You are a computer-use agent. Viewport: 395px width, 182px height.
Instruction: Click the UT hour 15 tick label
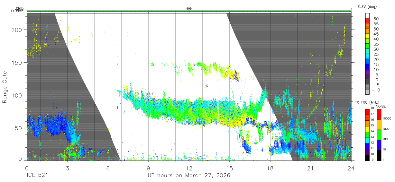tap(230, 168)
